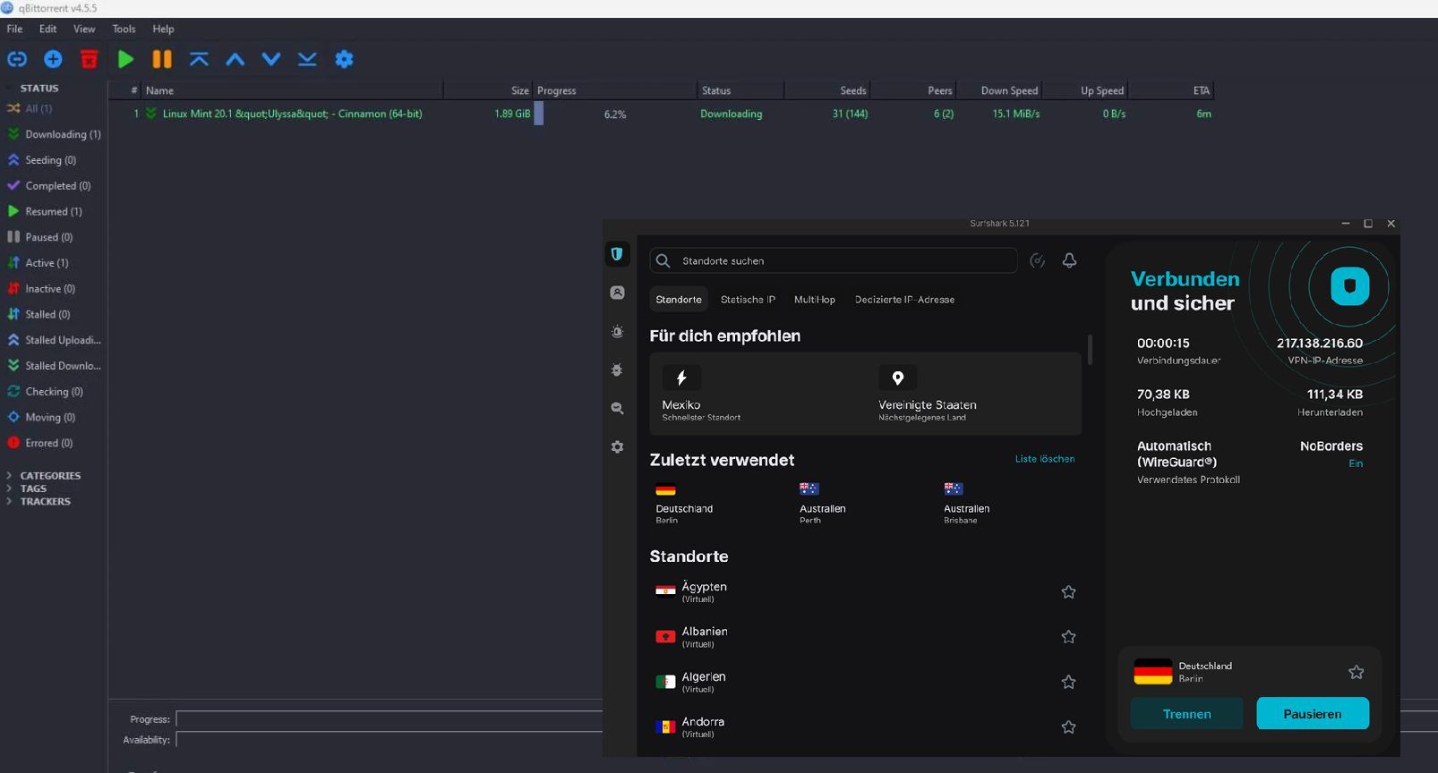Open the View menu
Screen dimensions: 1438x773
[x=84, y=29]
